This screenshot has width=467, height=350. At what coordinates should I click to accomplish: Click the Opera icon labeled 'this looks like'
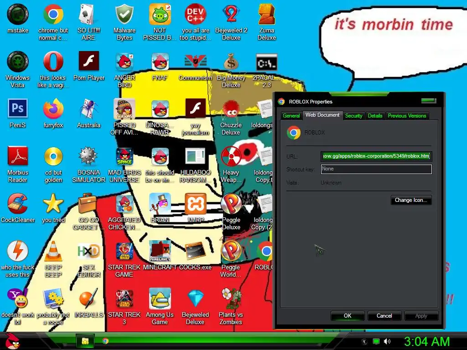pyautogui.click(x=53, y=62)
